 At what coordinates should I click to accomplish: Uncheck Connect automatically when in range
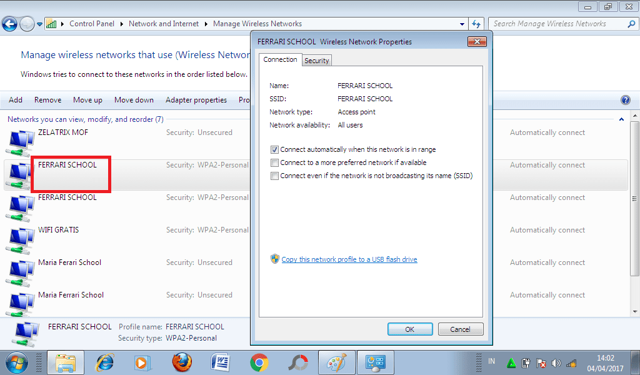[x=274, y=150]
